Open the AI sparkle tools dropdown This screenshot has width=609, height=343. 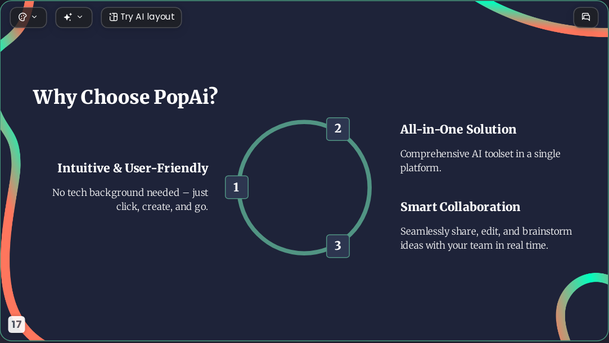pyautogui.click(x=74, y=17)
